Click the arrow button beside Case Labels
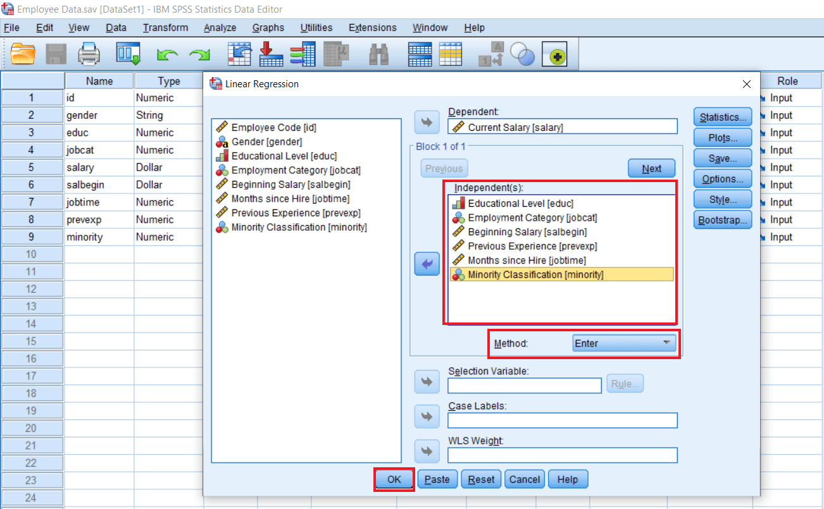Viewport: 824px width, 509px height. click(427, 417)
